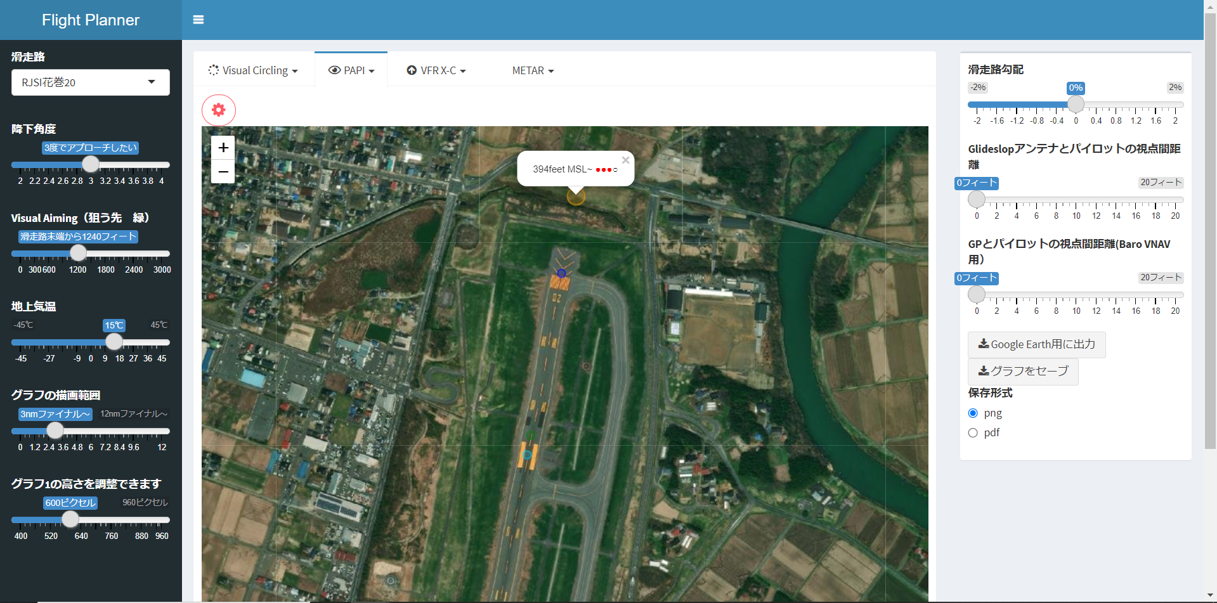Click the 0% slope value label
Screen dimensions: 1217x603
point(1076,88)
